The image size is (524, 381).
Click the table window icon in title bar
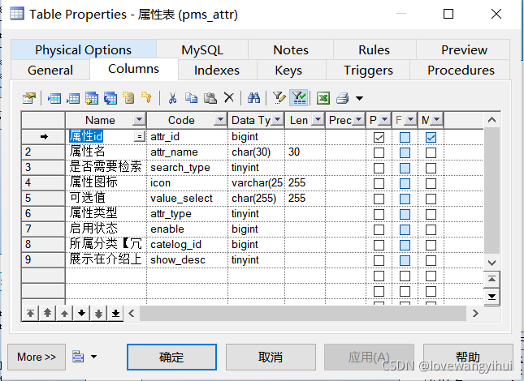[x=17, y=14]
